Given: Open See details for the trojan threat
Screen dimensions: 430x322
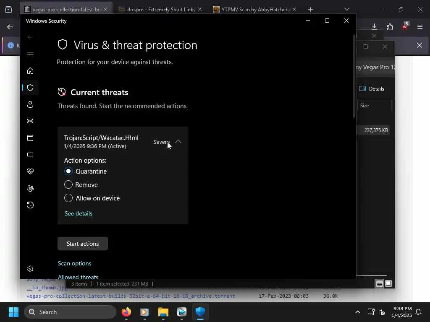Looking at the screenshot, I should pyautogui.click(x=79, y=213).
